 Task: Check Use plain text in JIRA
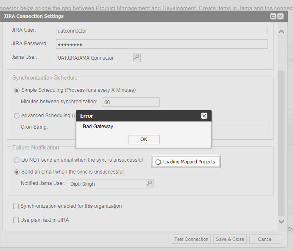point(16,220)
